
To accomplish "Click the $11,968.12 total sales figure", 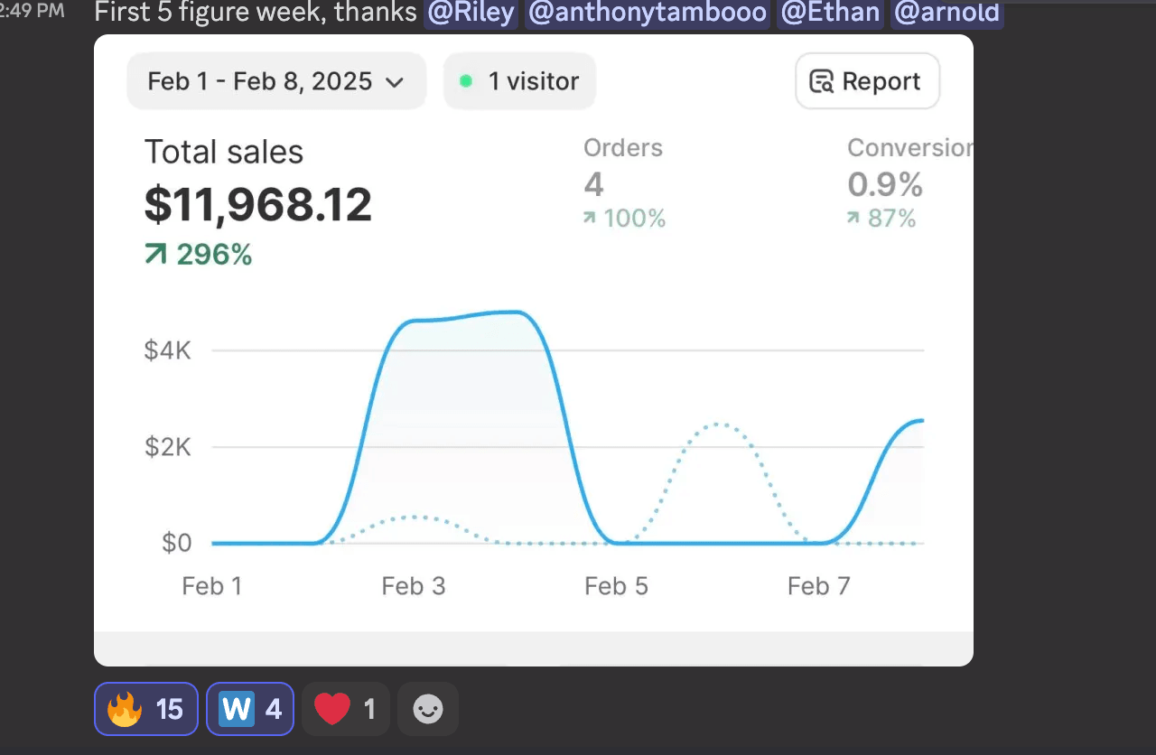I will (257, 205).
